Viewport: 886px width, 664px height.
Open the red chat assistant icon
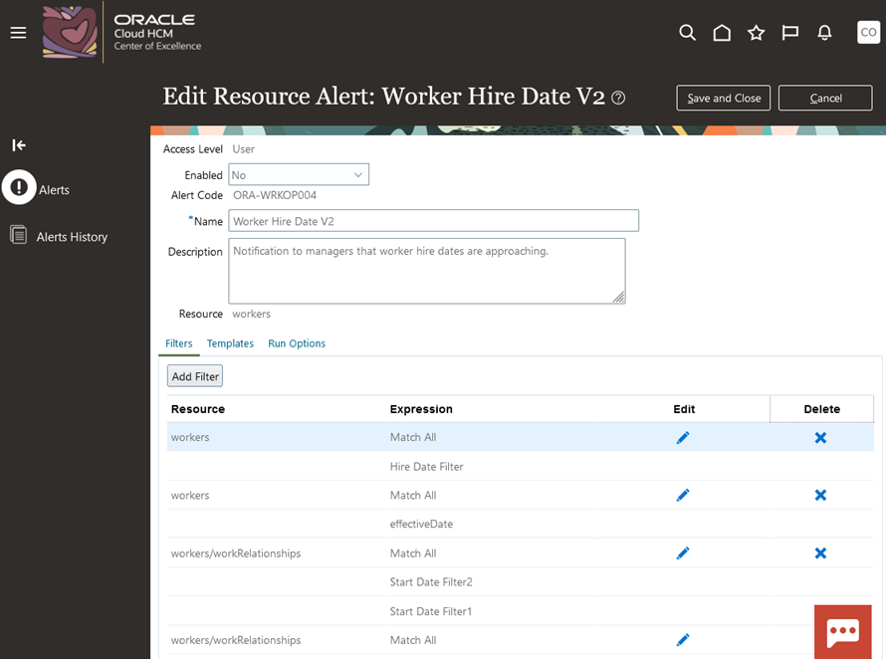[x=842, y=632]
